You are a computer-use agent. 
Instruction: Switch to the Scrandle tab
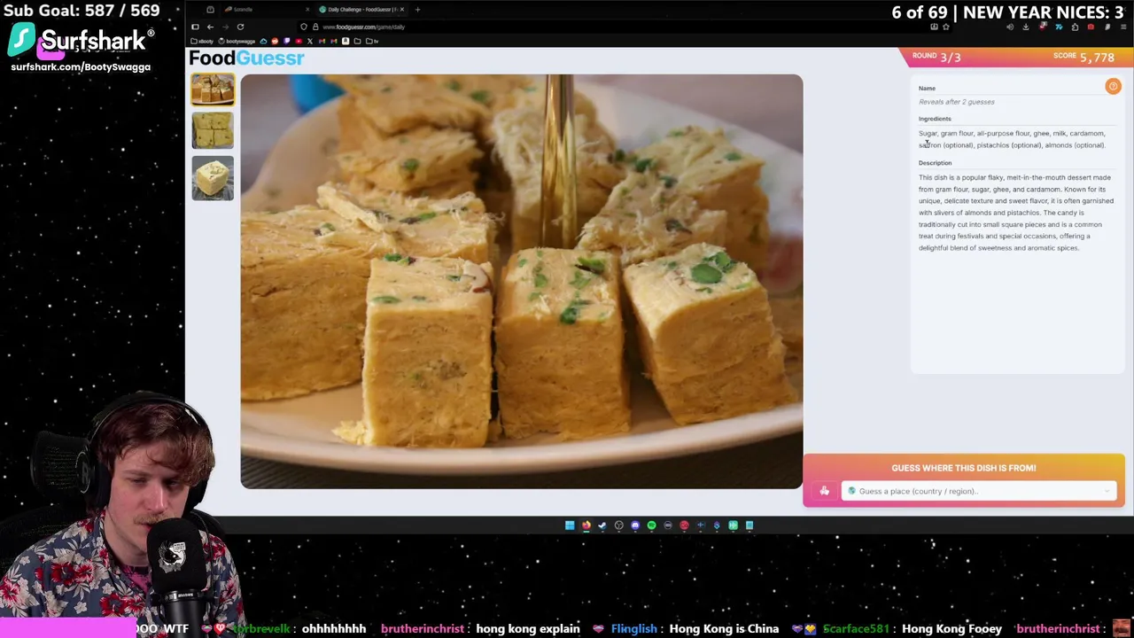coord(266,10)
